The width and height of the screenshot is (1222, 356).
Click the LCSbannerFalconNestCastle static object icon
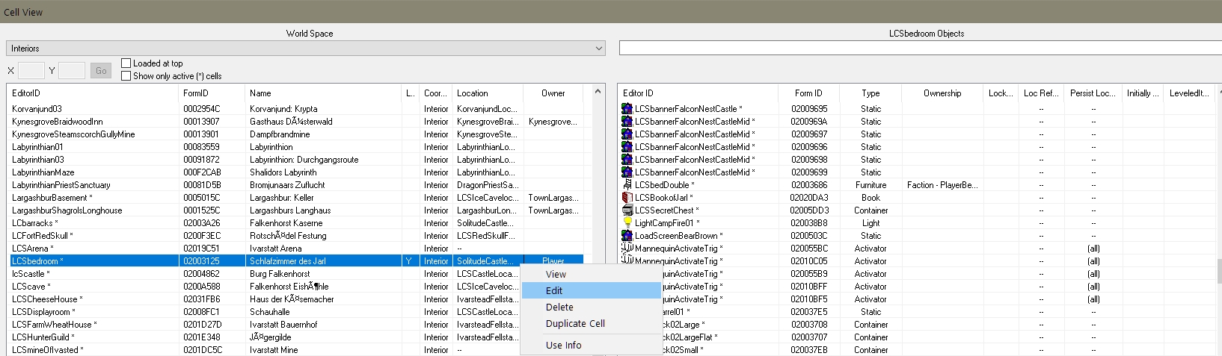[627, 109]
